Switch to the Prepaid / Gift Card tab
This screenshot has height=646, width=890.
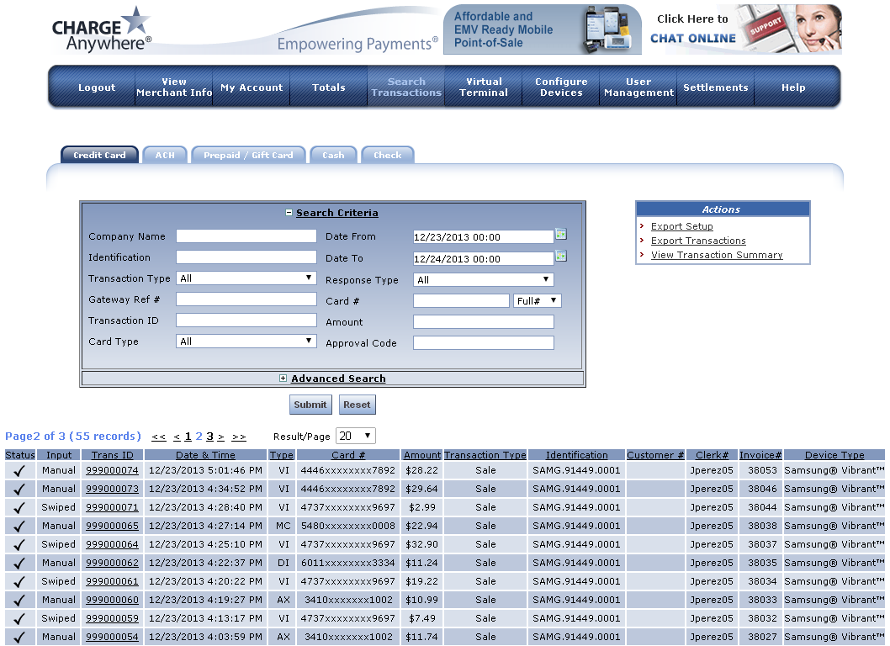248,156
